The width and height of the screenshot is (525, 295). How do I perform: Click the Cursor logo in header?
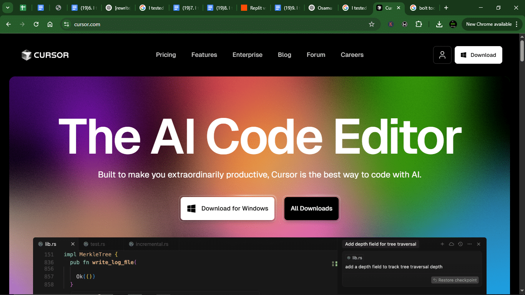click(x=45, y=55)
